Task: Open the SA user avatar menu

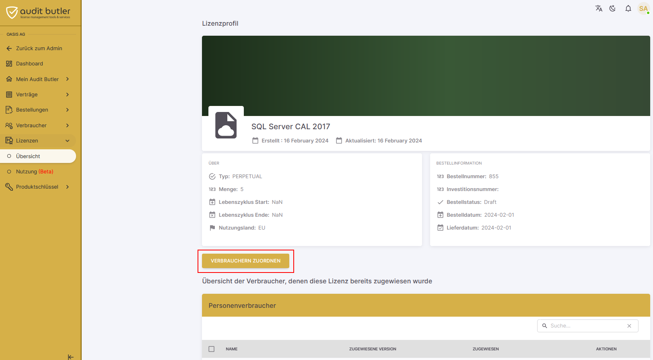Action: (643, 8)
